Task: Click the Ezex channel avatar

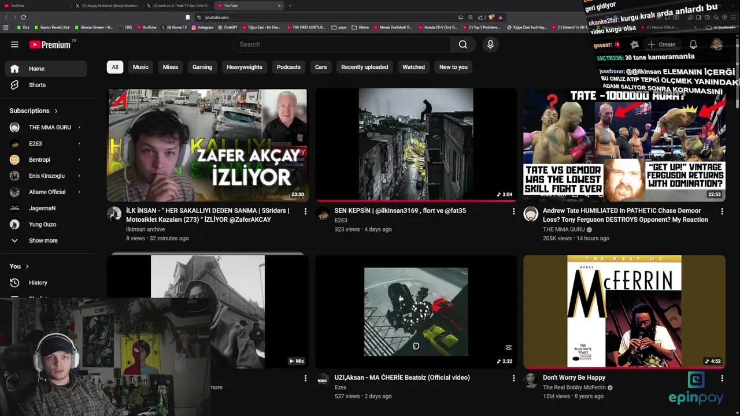Action: click(323, 380)
